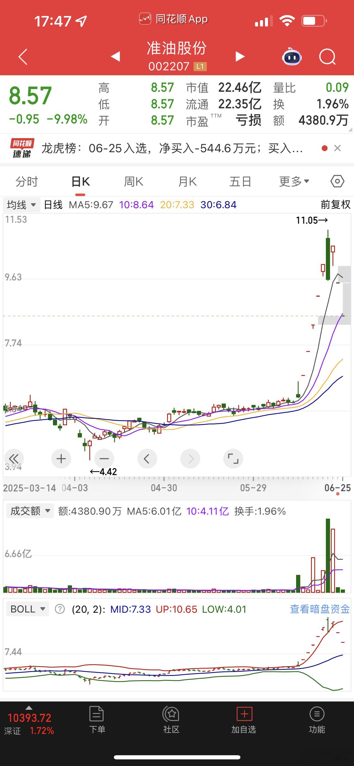Tap orange MA 20:7.33 label
Viewport: 354px width, 766px height.
[177, 205]
